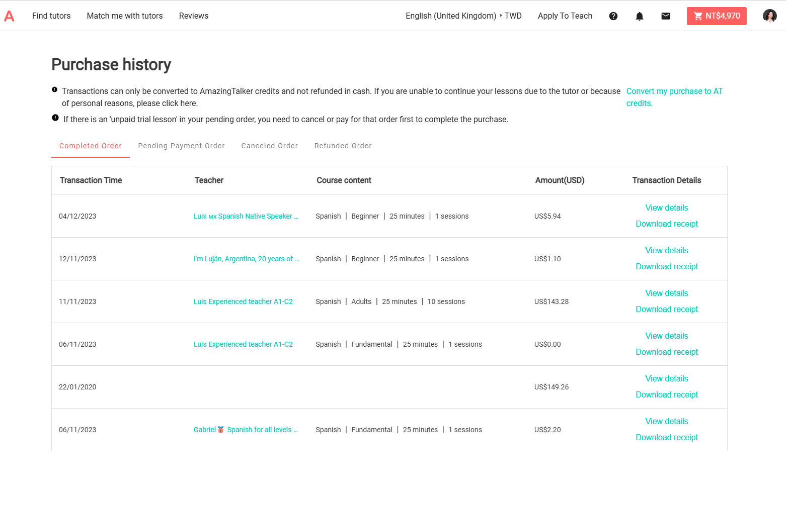Image resolution: width=786 pixels, height=507 pixels.
Task: Click the NT$4,970 shopping cart button
Action: (x=716, y=16)
